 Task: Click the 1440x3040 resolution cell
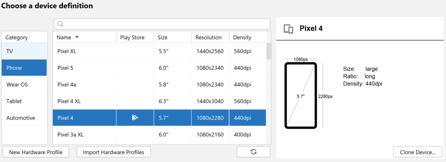tap(210, 101)
